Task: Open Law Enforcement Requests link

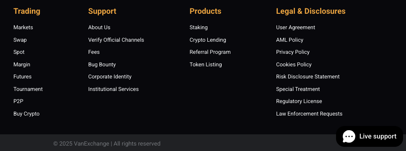Action: pyautogui.click(x=309, y=113)
